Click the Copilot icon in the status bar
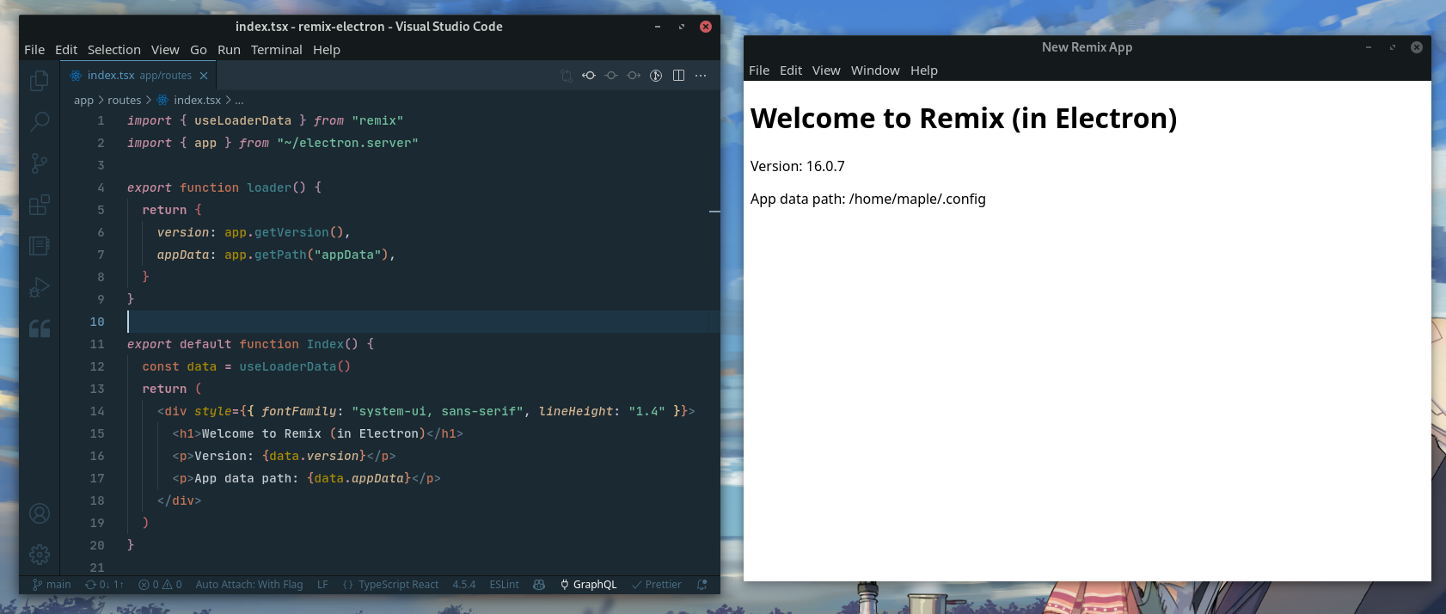Image resolution: width=1446 pixels, height=614 pixels. tap(539, 585)
